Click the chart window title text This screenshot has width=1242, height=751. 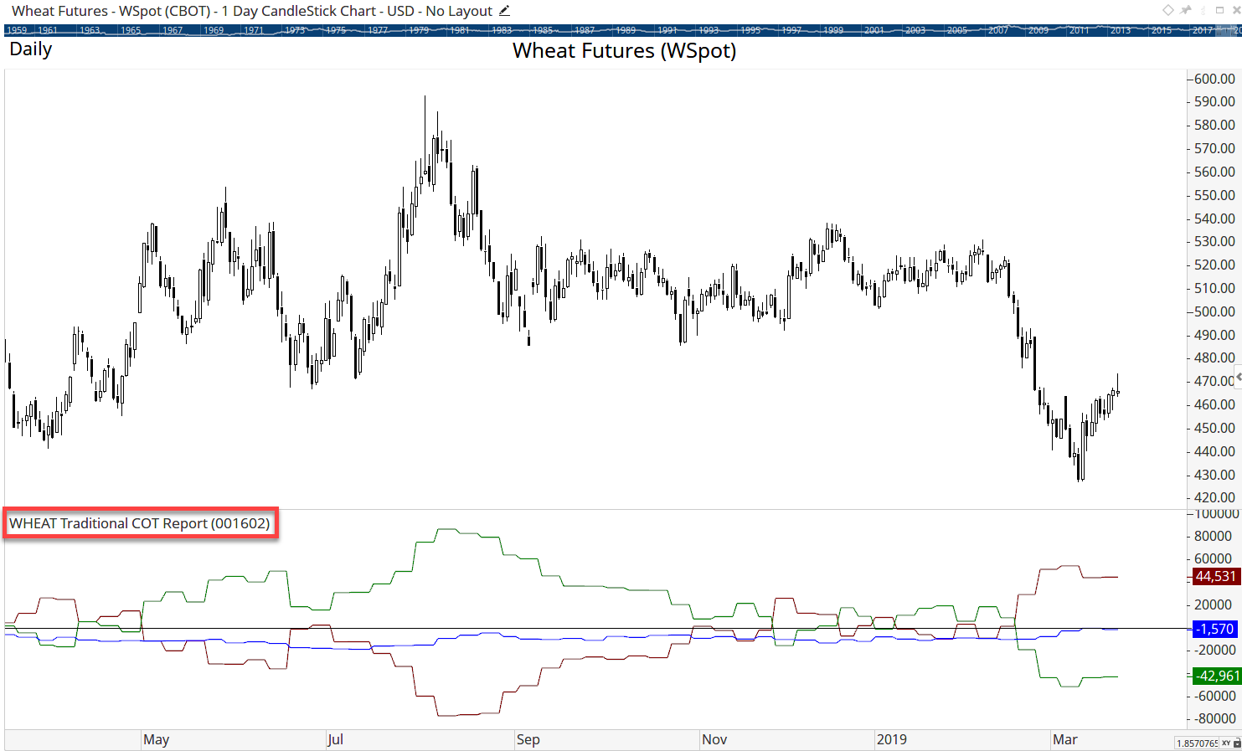tap(251, 11)
